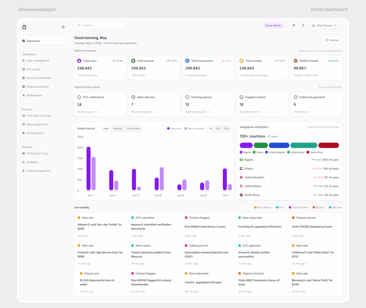Click the United Kingdom flag icon
Screen dimensions: 366x308
click(241, 177)
